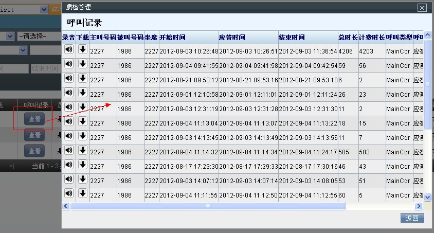Click the 结束时间 input field
The width and height of the screenshot is (434, 233).
click(46, 68)
